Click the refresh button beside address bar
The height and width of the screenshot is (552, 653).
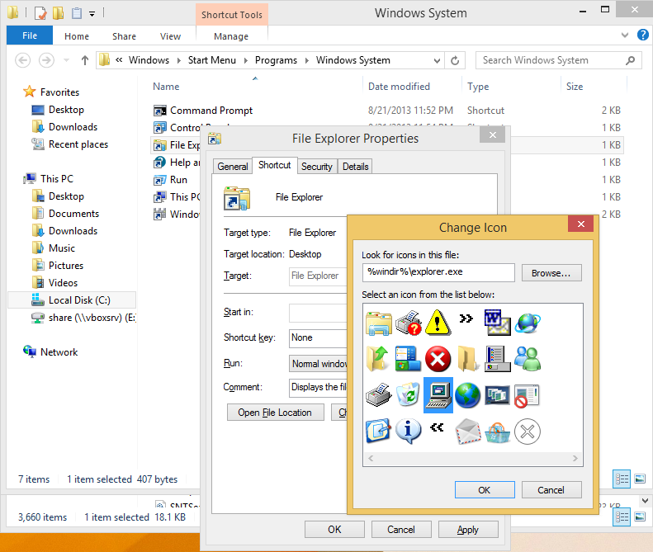click(x=455, y=60)
